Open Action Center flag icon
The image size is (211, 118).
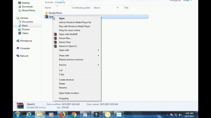pos(171,115)
